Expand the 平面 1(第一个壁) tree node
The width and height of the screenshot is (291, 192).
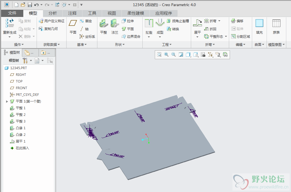point(7,101)
